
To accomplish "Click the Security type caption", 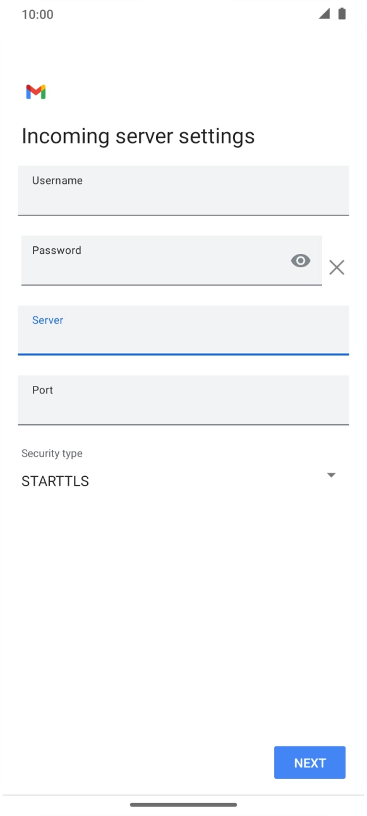I will point(52,453).
